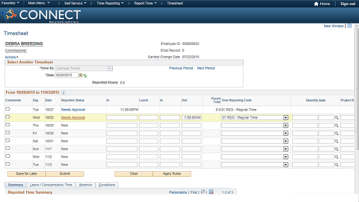Open Time Reporting Code dropdown for Fri 10/30
The image size is (359, 202).
pyautogui.click(x=286, y=134)
